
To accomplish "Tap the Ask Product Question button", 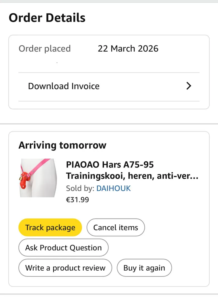I will pyautogui.click(x=63, y=247).
